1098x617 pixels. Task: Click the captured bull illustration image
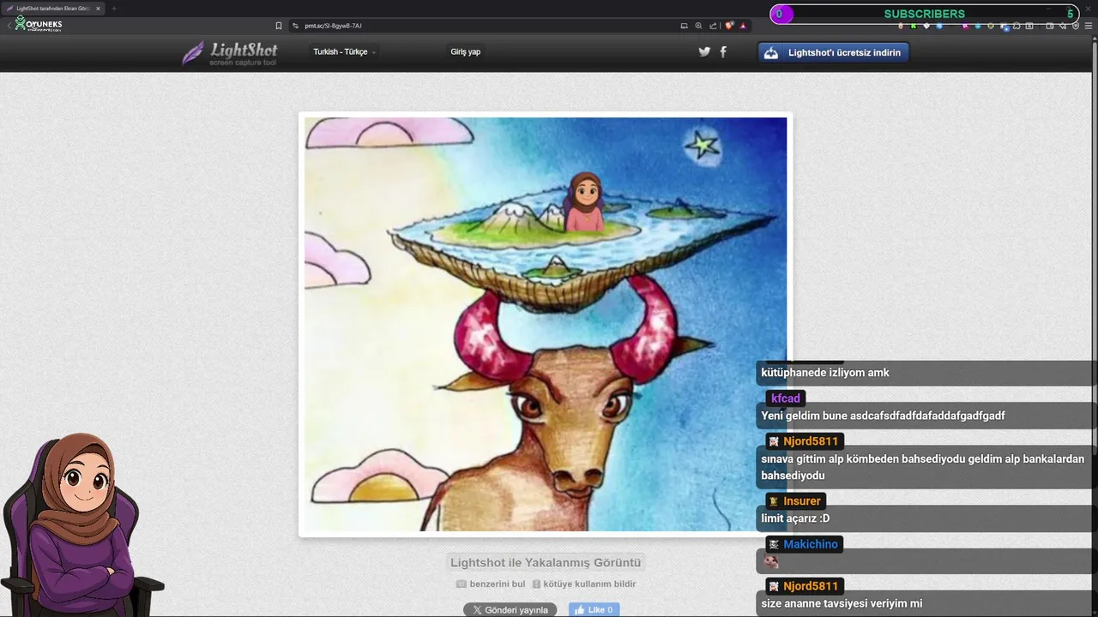coord(546,324)
